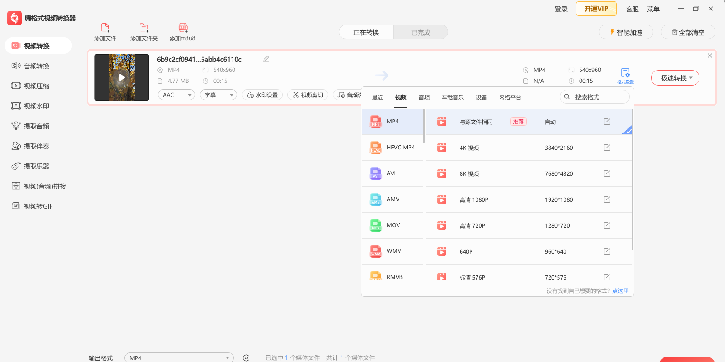Switch to the Audio format tab

(424, 97)
